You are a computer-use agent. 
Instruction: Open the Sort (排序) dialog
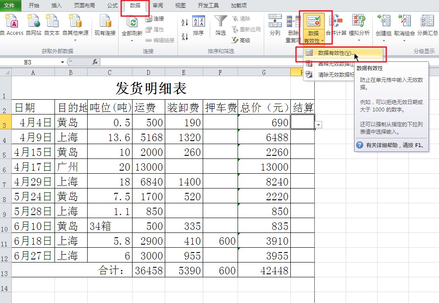[198, 26]
